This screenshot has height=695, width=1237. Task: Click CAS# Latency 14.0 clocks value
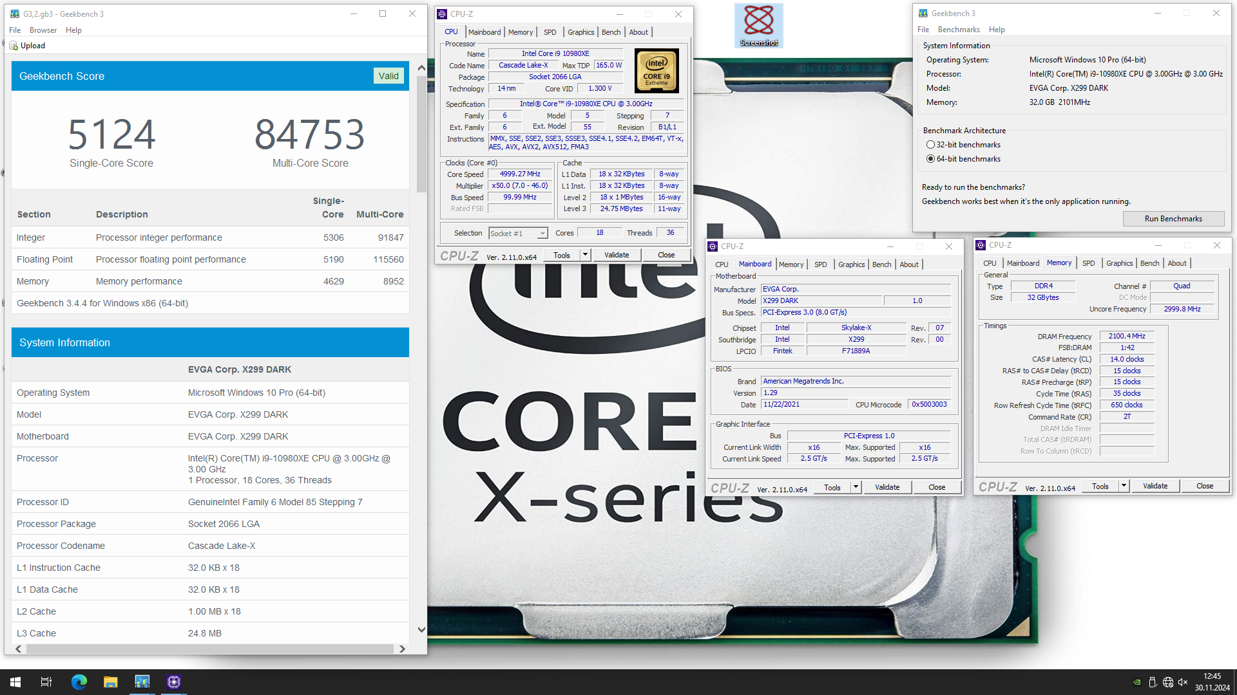click(x=1127, y=359)
